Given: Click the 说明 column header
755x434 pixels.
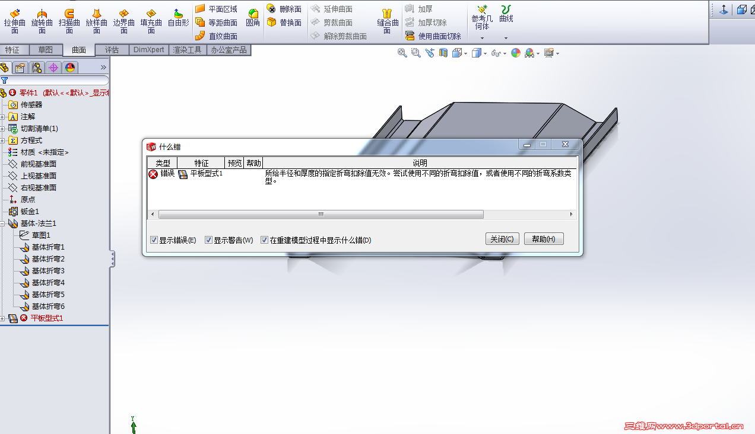Looking at the screenshot, I should (x=420, y=162).
